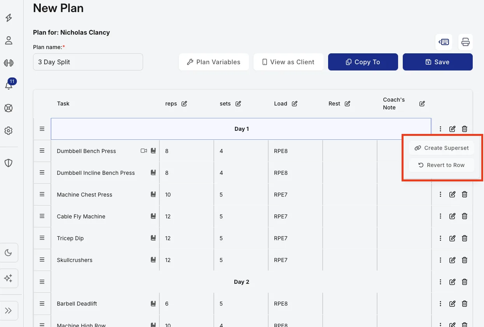Viewport: 484px width, 327px height.
Task: Click the sets cell of Barbell Deadlift
Action: (241, 303)
